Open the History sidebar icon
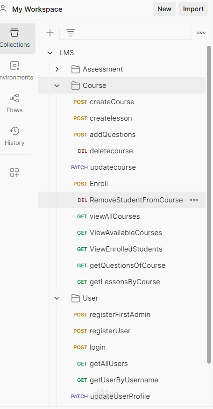The image size is (213, 409). click(14, 136)
